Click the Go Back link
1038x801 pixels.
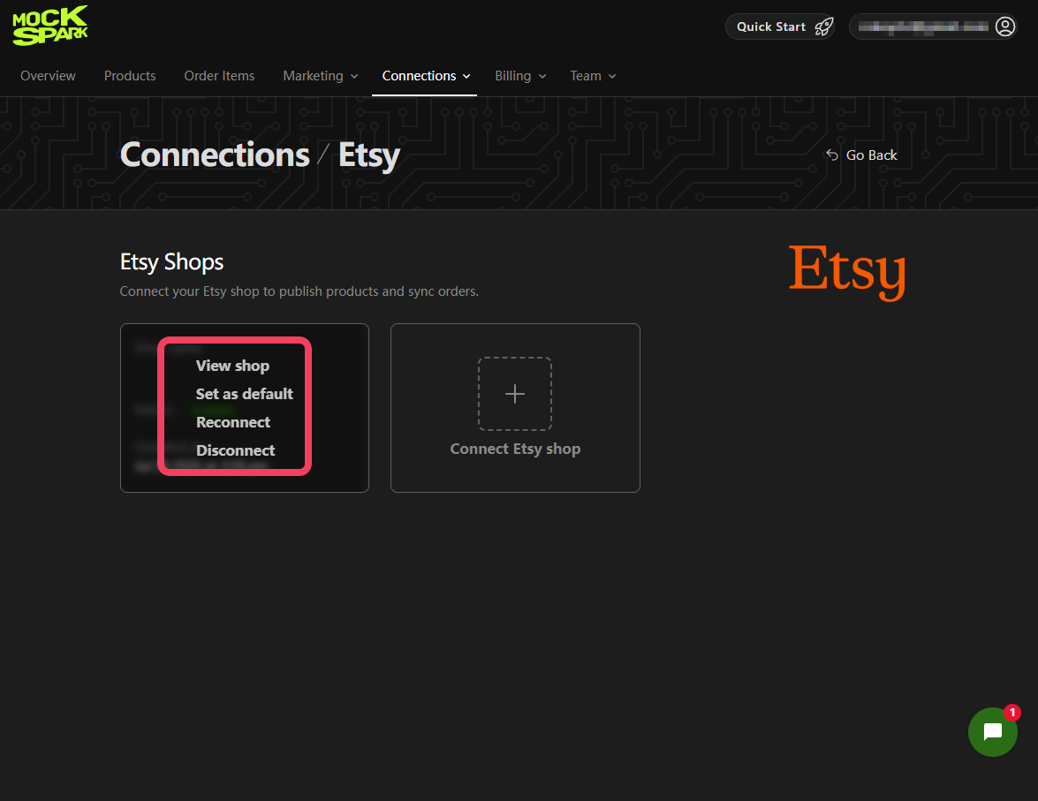[861, 155]
